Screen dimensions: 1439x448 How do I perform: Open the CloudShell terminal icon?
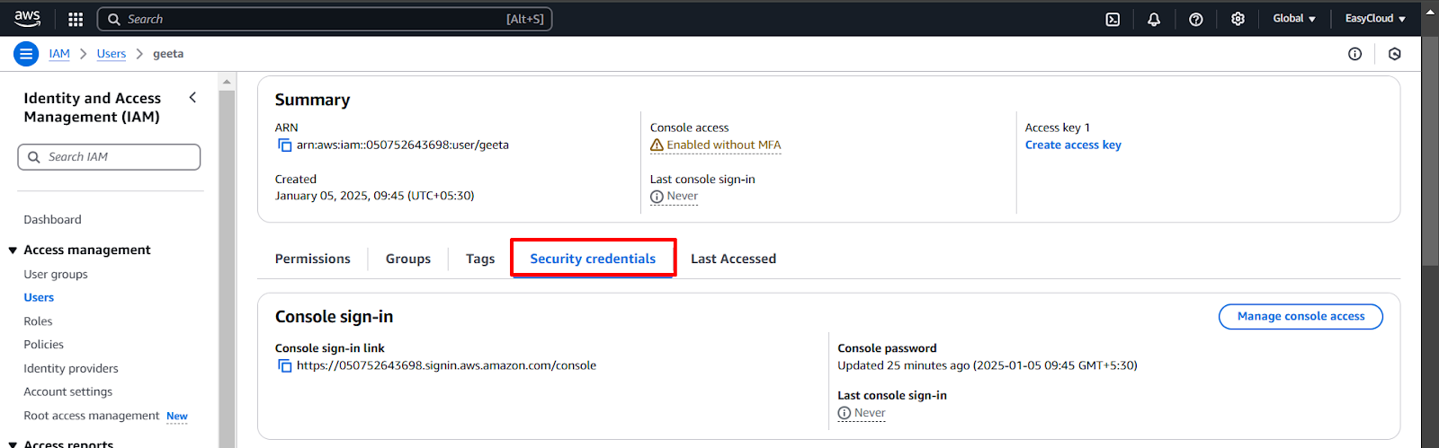(1113, 19)
